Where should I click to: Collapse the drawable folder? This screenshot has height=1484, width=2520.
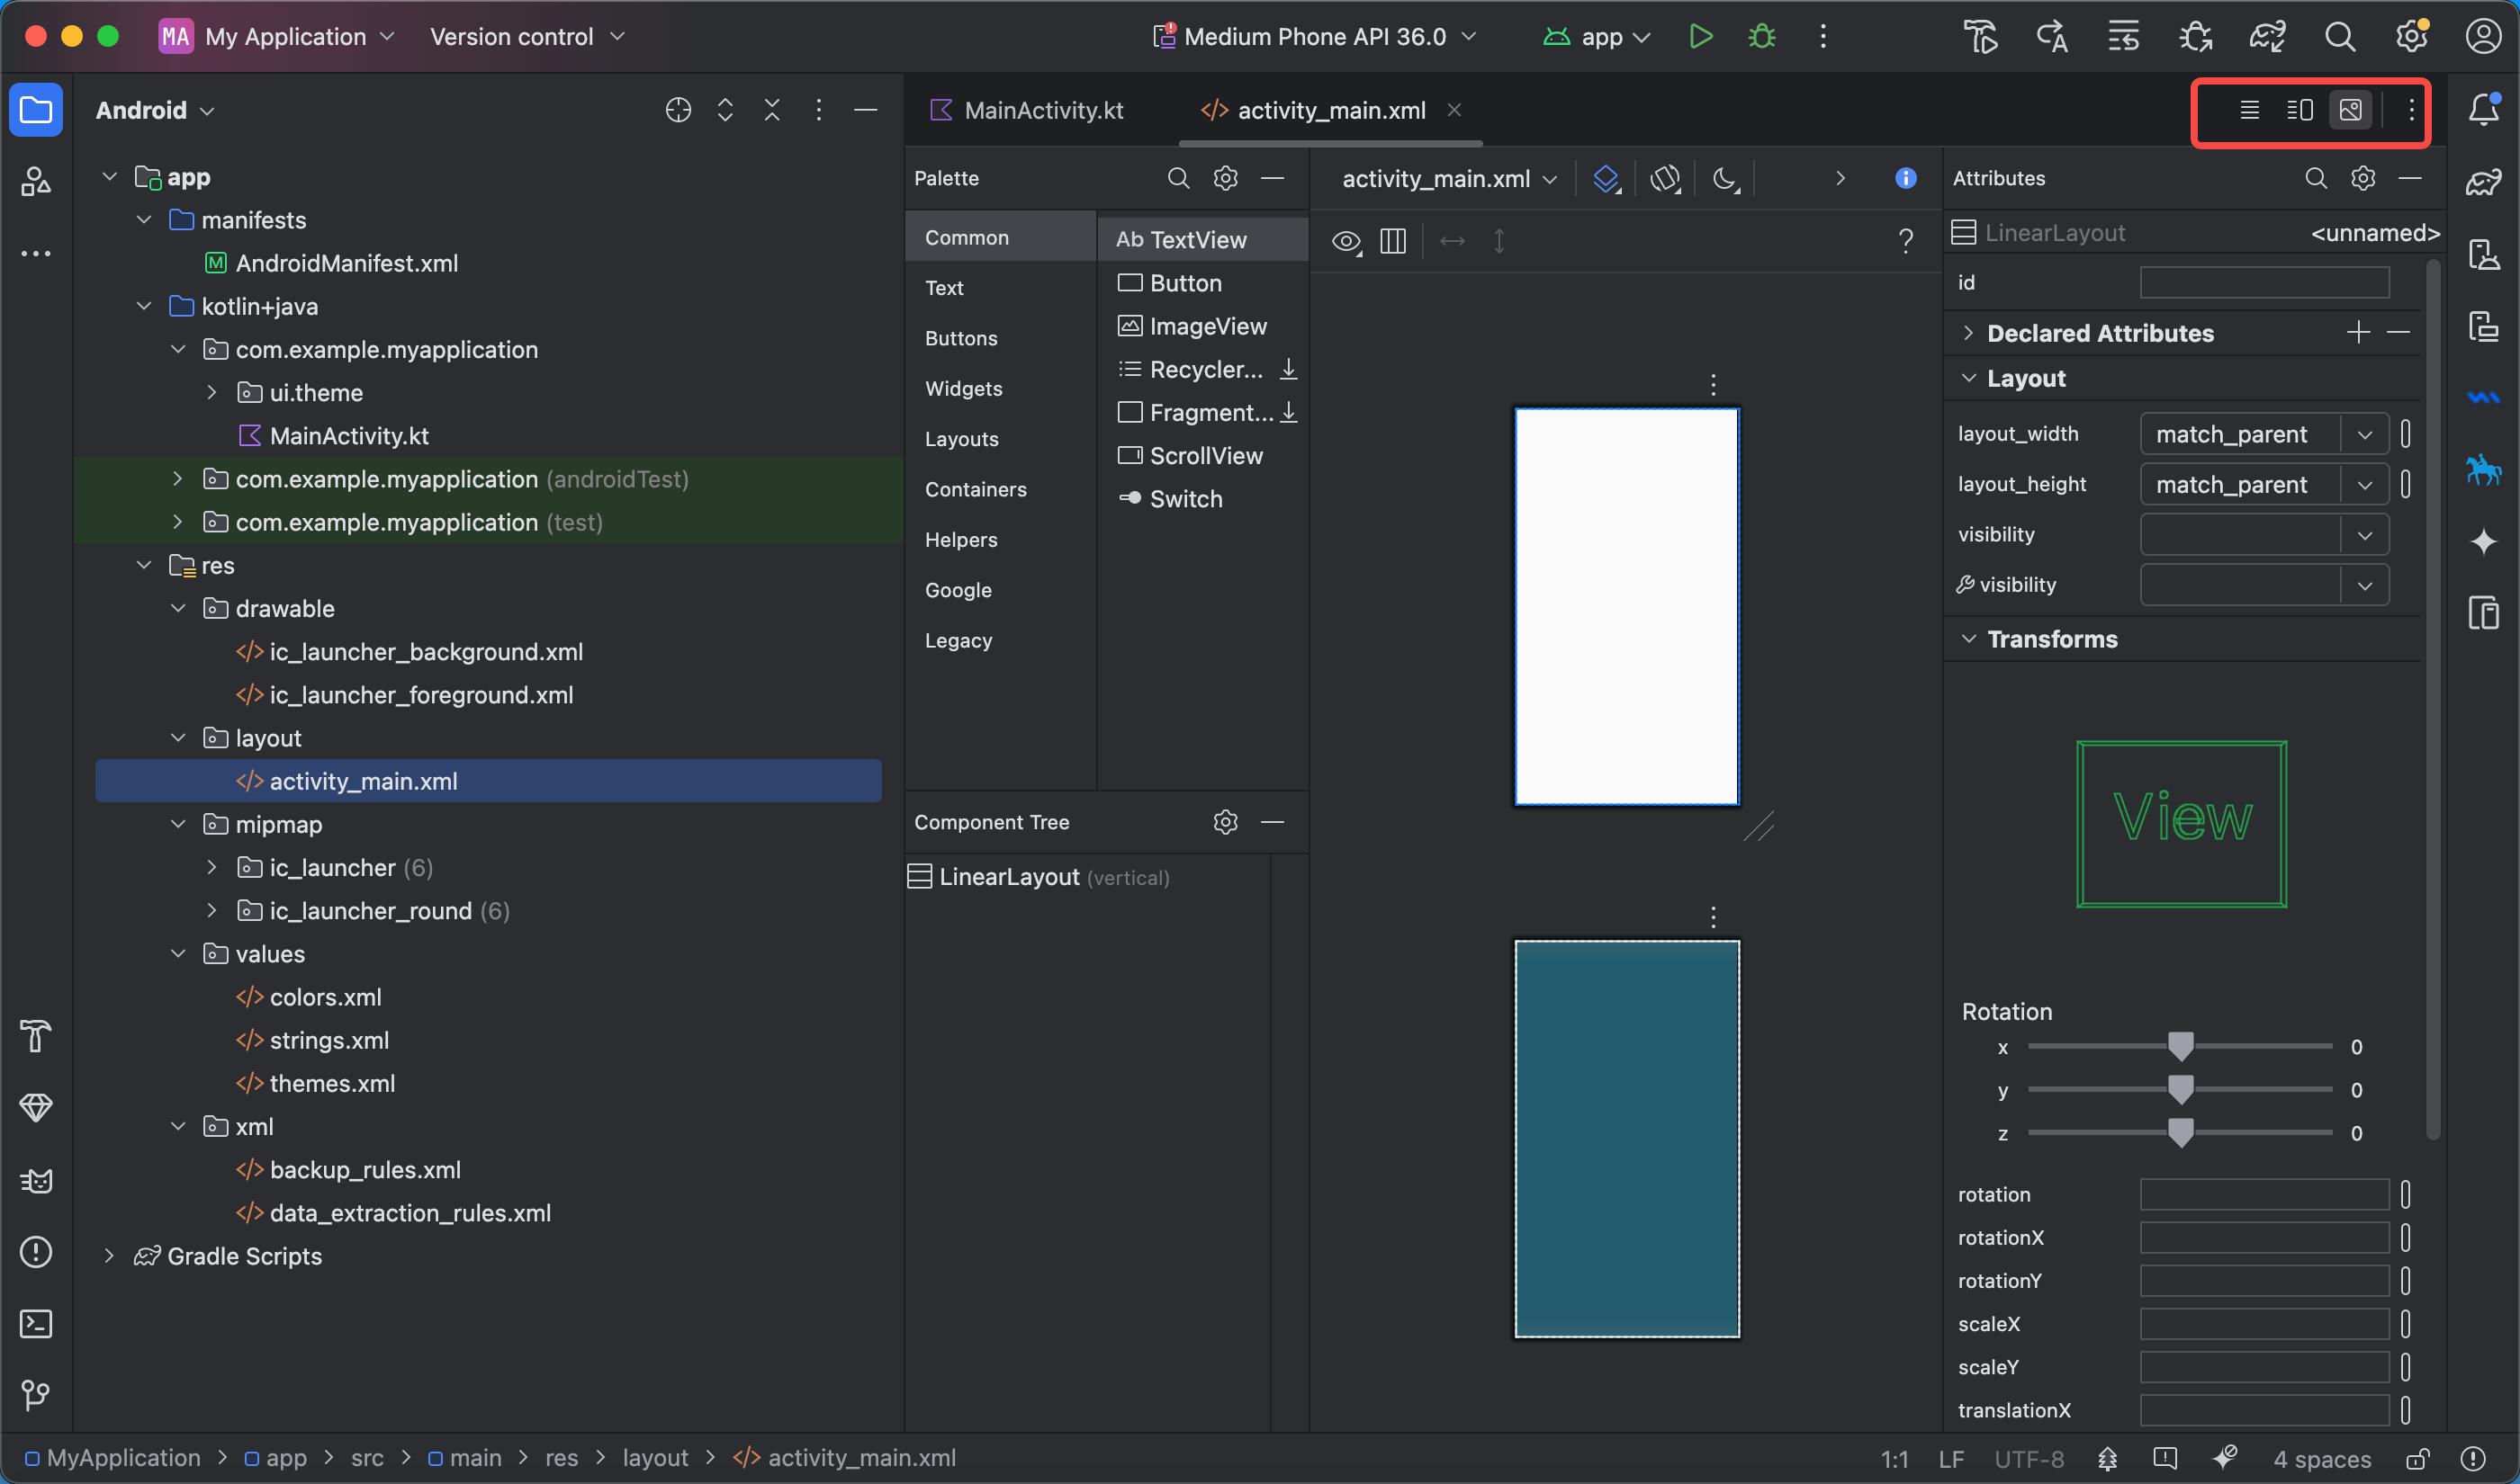pos(178,608)
